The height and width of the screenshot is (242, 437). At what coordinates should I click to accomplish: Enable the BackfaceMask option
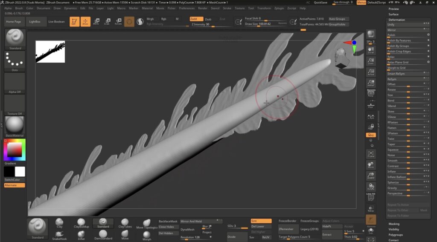point(168,222)
